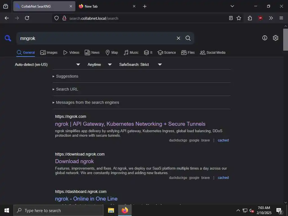This screenshot has height=216, width=288.
Task: Open the notification center icon
Action: click(279, 211)
